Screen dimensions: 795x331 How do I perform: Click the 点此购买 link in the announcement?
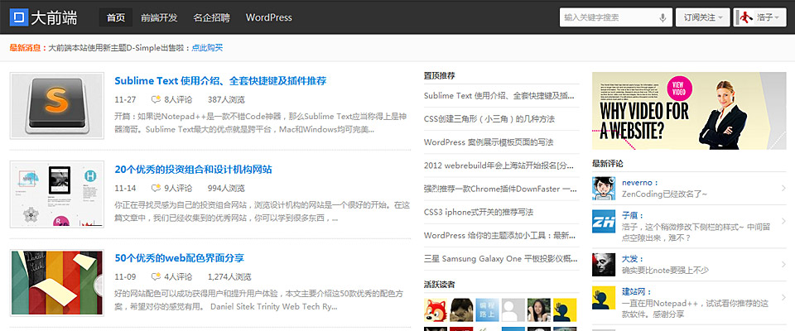pyautogui.click(x=207, y=48)
